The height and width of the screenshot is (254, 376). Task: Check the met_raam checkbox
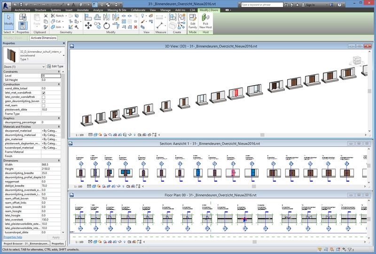(x=43, y=105)
